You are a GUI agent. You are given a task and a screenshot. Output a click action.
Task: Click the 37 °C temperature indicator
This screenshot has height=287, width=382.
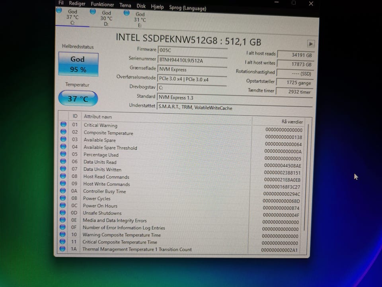pos(78,98)
